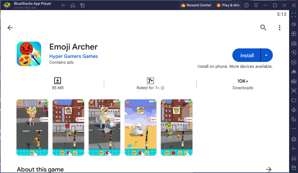This screenshot has width=298, height=173.
Task: Click the Install APK icon
Action: click(x=294, y=81)
